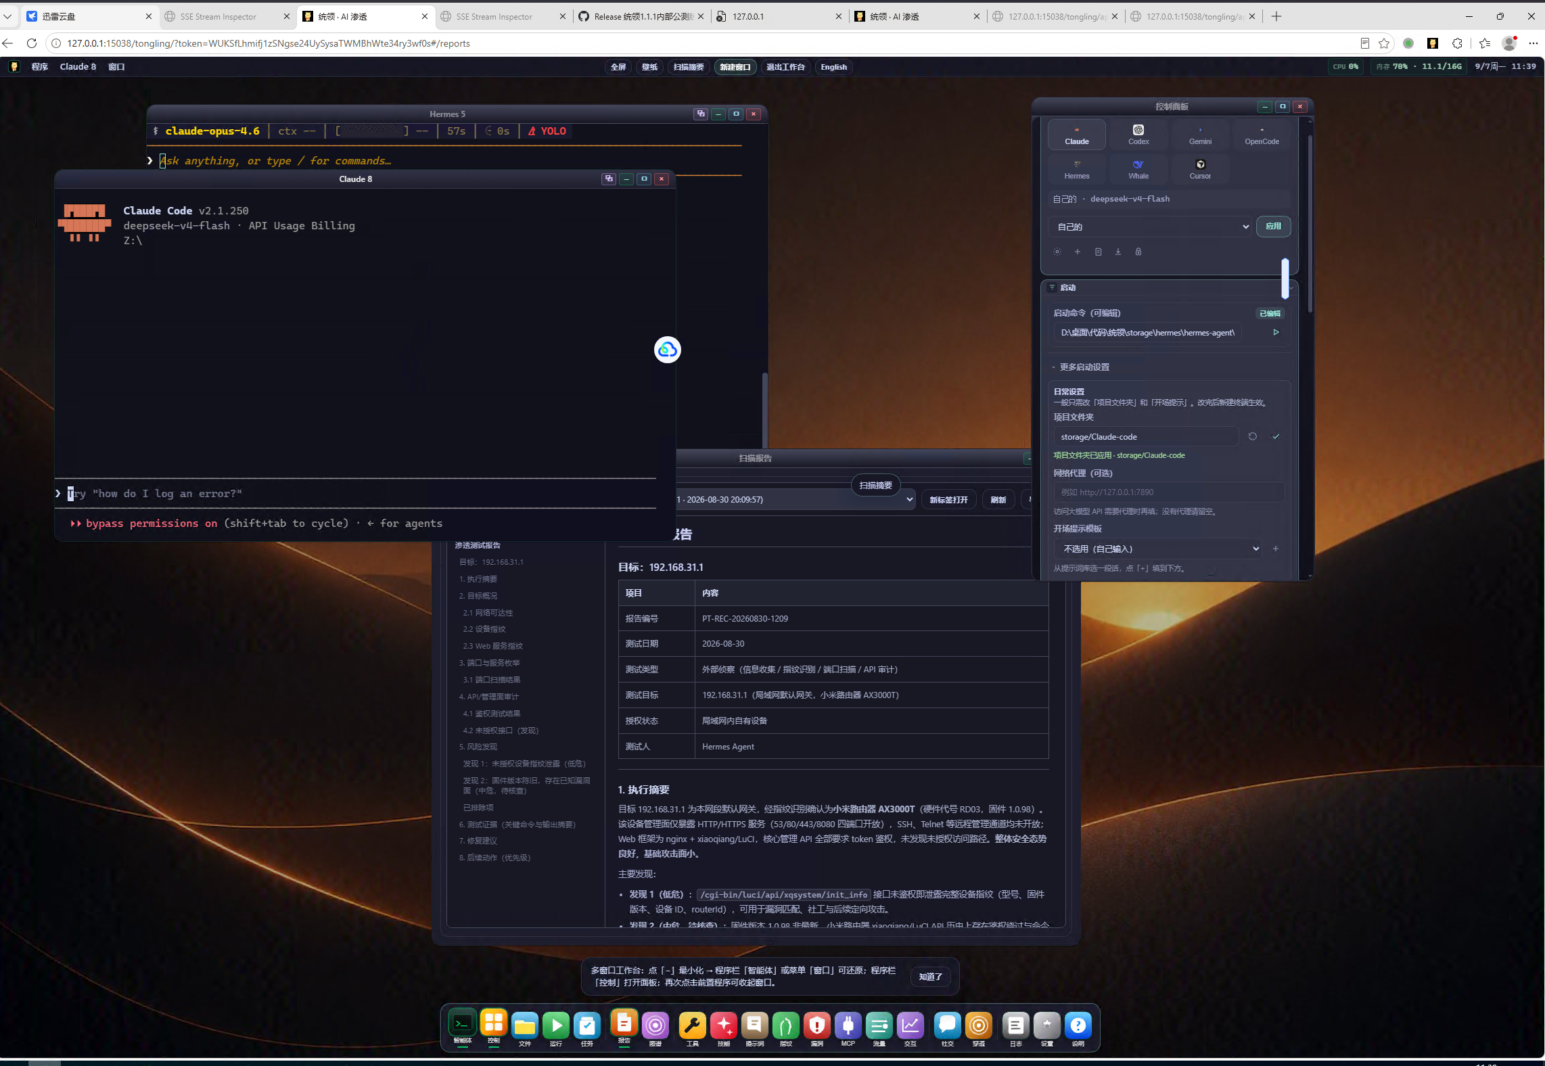The height and width of the screenshot is (1066, 1545).
Task: Click the 刷新 button in scan report
Action: point(998,499)
